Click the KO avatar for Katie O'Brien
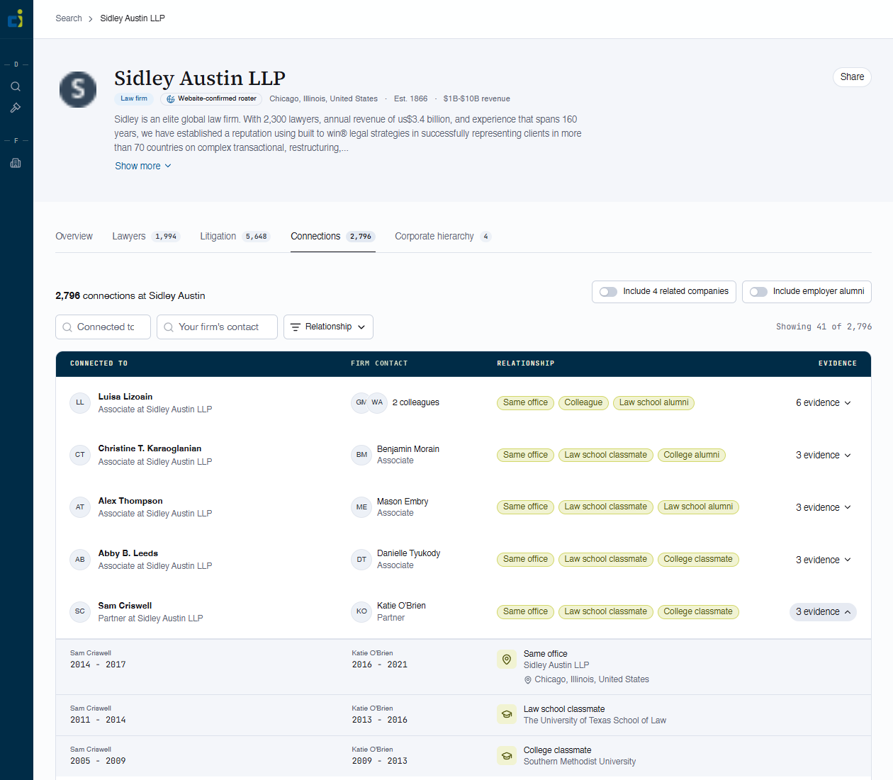The width and height of the screenshot is (893, 780). pyautogui.click(x=361, y=611)
